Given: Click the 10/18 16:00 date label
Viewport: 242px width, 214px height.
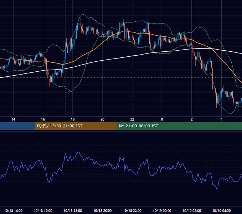Looking at the screenshot, I should (x=43, y=210).
